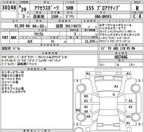
Task: Click the air conditioner code AAC
Action: tap(14, 38)
